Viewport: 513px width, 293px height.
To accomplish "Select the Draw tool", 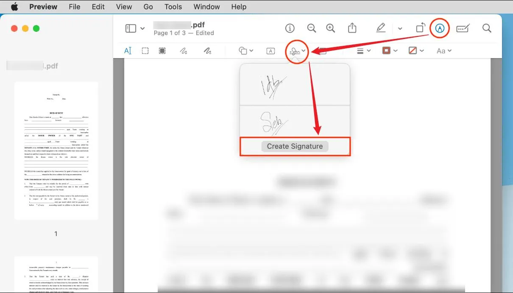I will [207, 51].
